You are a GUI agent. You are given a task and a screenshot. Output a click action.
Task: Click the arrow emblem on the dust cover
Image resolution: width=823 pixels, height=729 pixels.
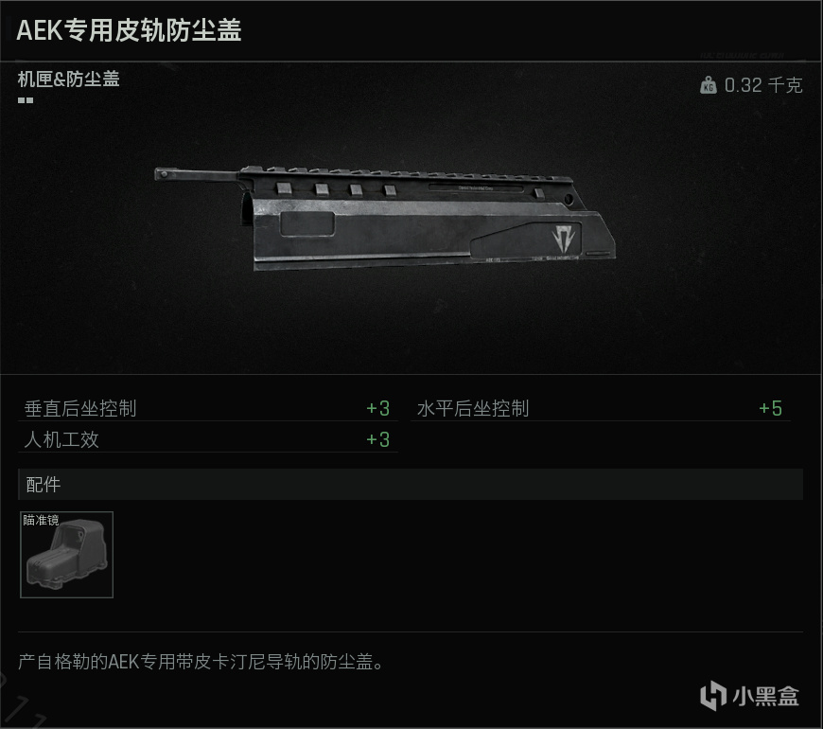coord(564,238)
